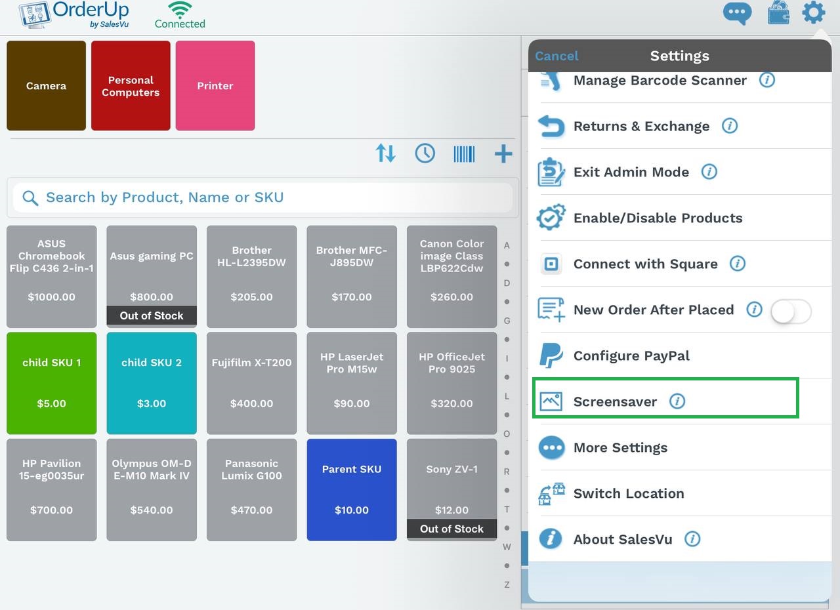840x610 pixels.
Task: Add Parent SKU product to order
Action: click(x=352, y=489)
